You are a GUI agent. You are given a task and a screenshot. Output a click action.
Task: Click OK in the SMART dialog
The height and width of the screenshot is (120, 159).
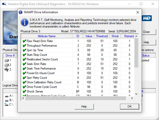(130, 106)
